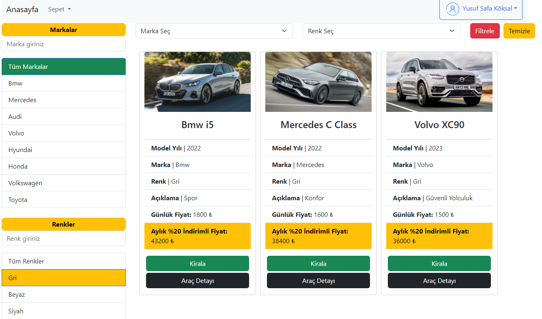
Task: Click the yellow Temizle button
Action: click(519, 31)
